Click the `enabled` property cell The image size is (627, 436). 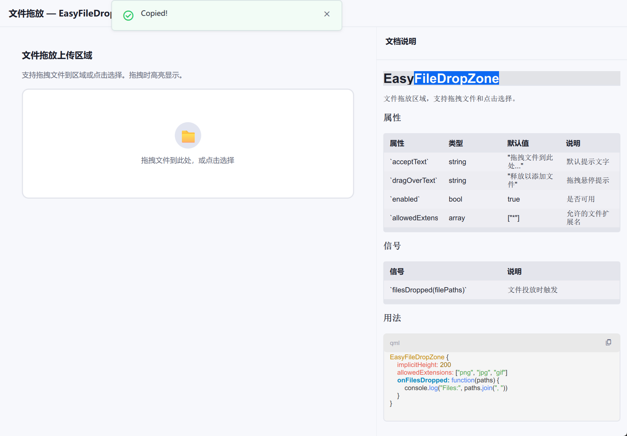coord(405,199)
